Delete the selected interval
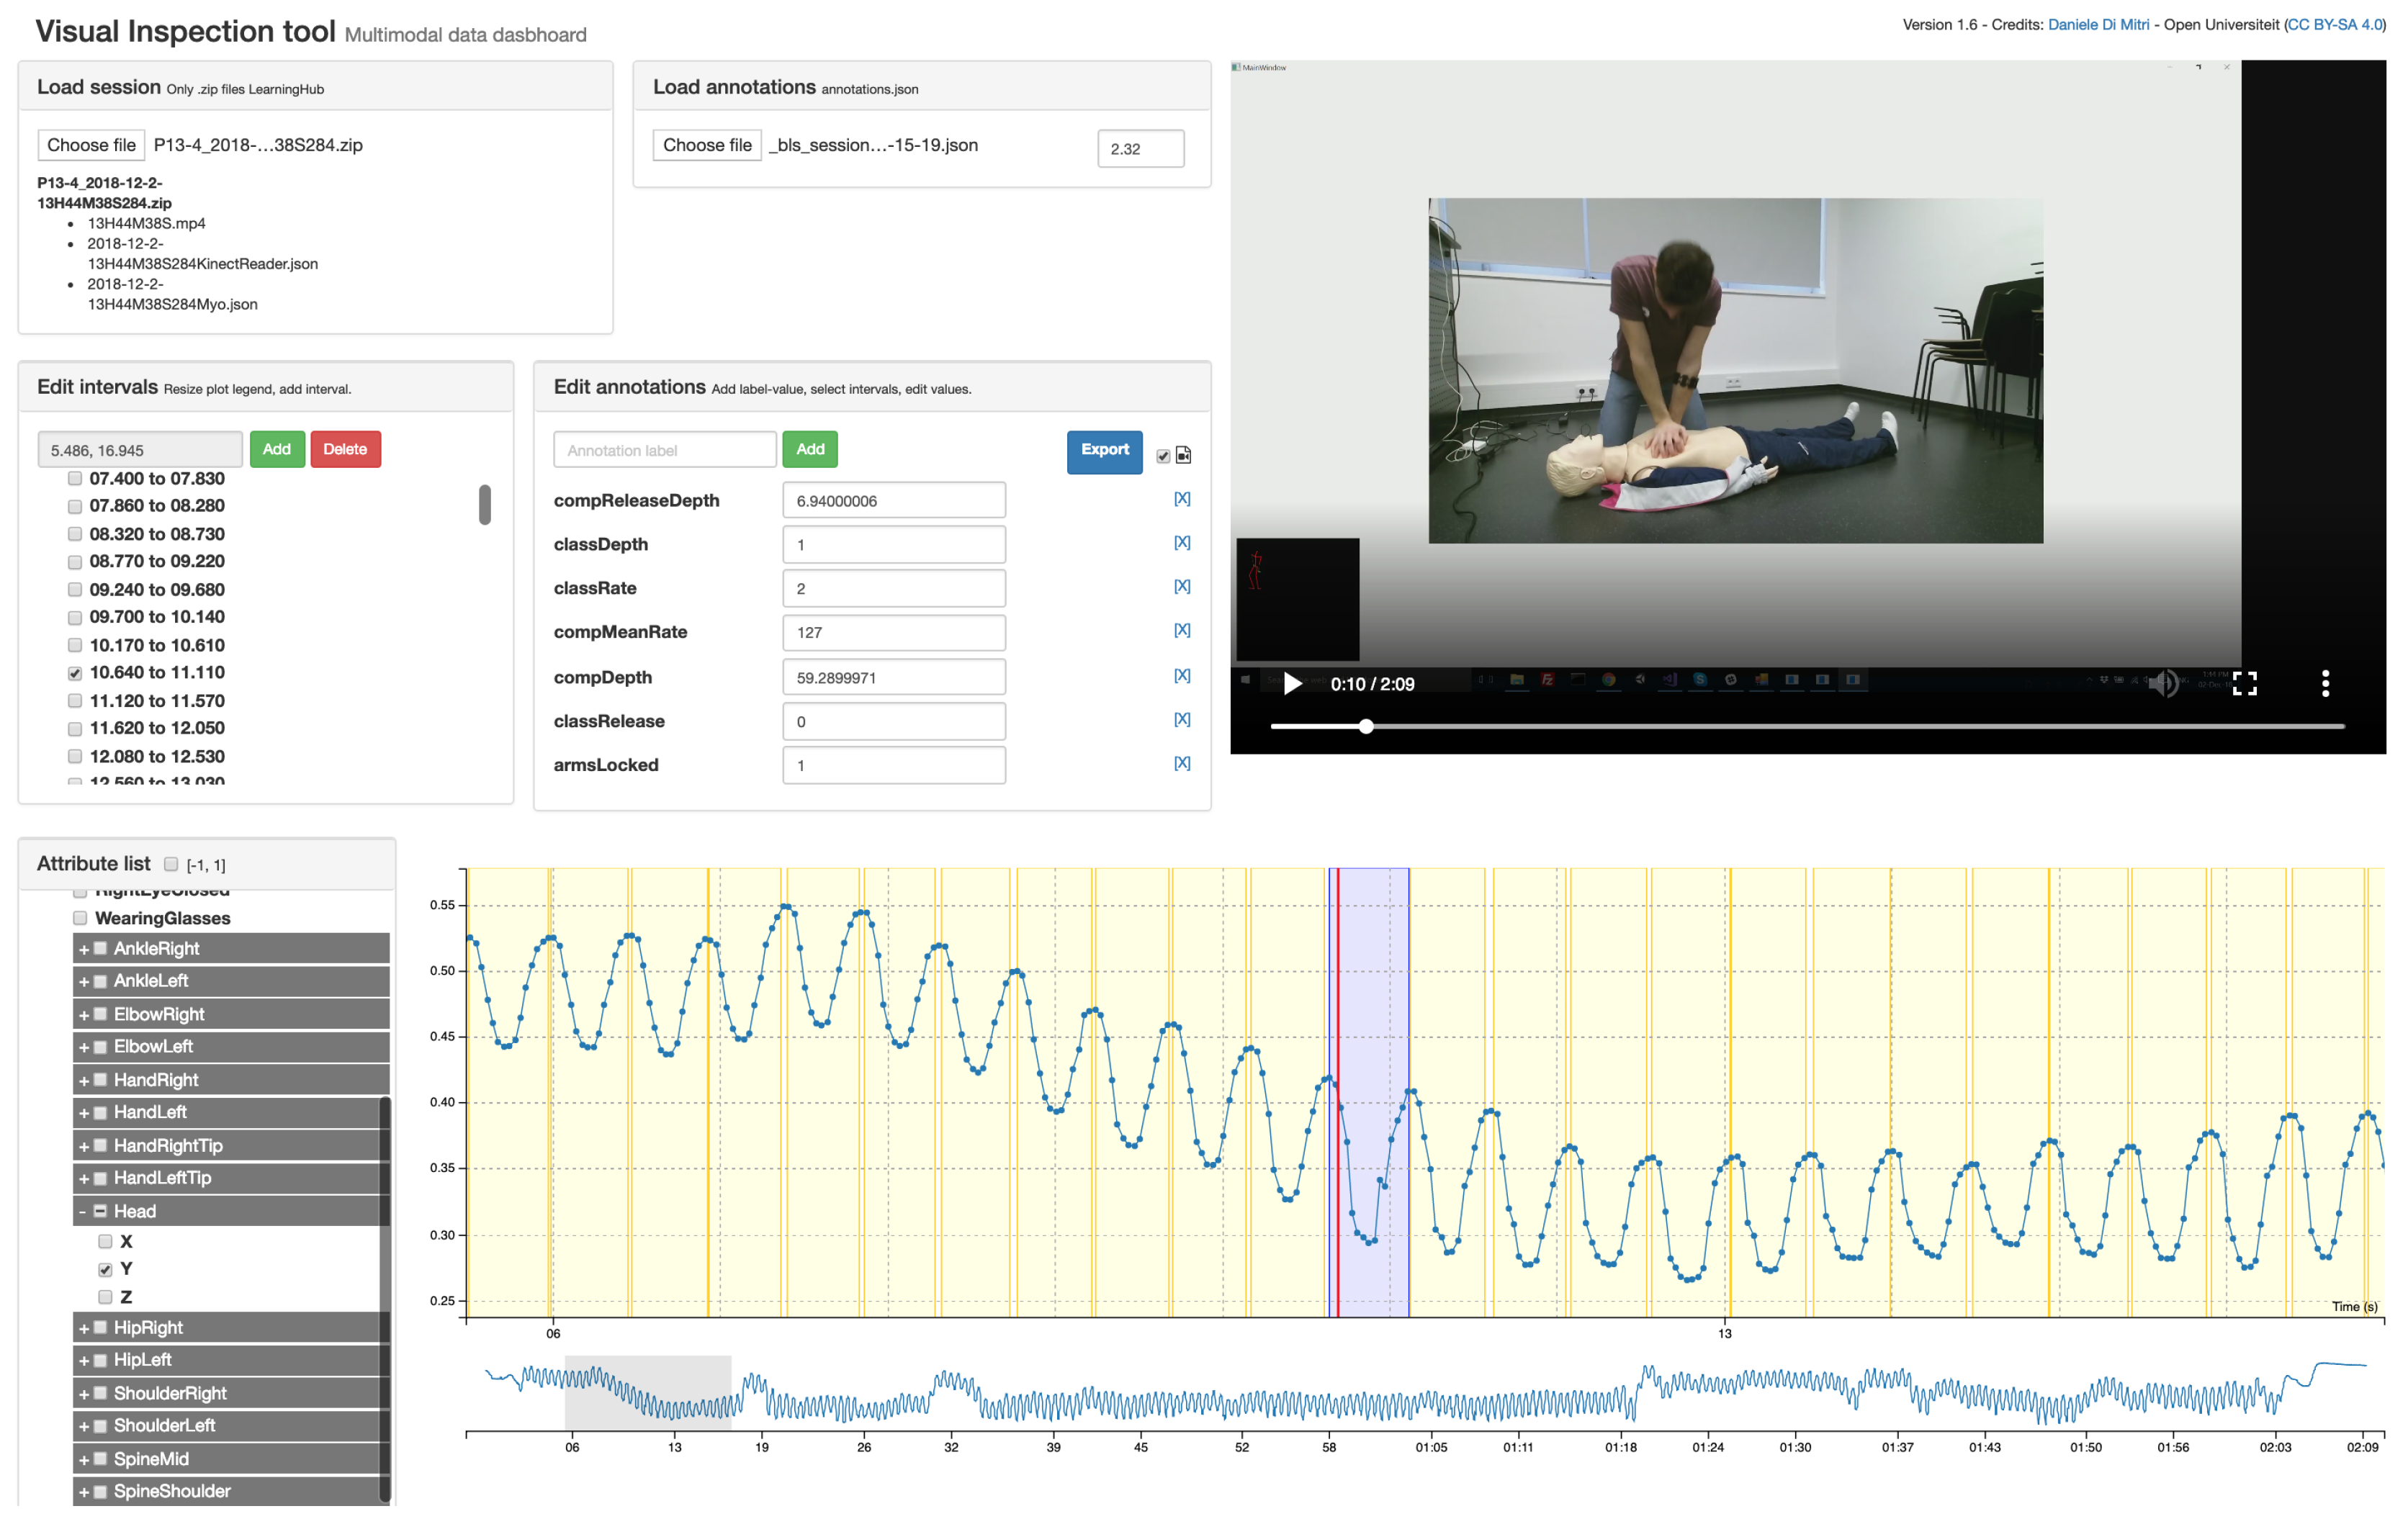This screenshot has width=2408, height=1519. click(345, 450)
